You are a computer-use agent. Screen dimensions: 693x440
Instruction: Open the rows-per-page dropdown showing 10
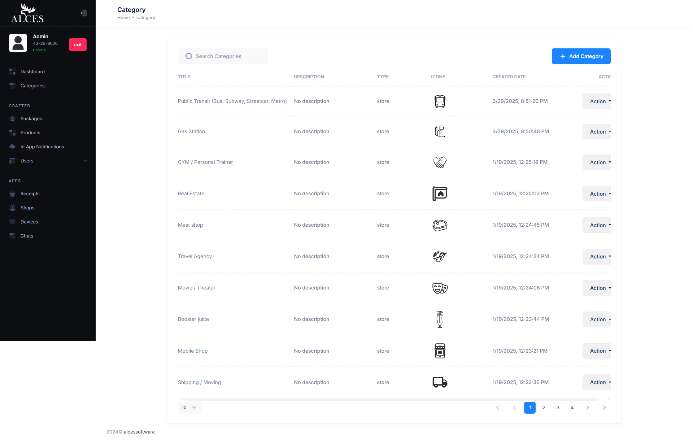[189, 408]
